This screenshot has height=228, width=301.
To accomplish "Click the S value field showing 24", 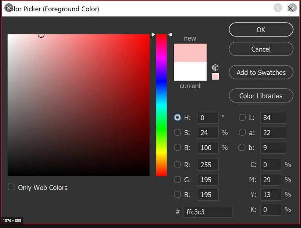I will coord(208,132).
